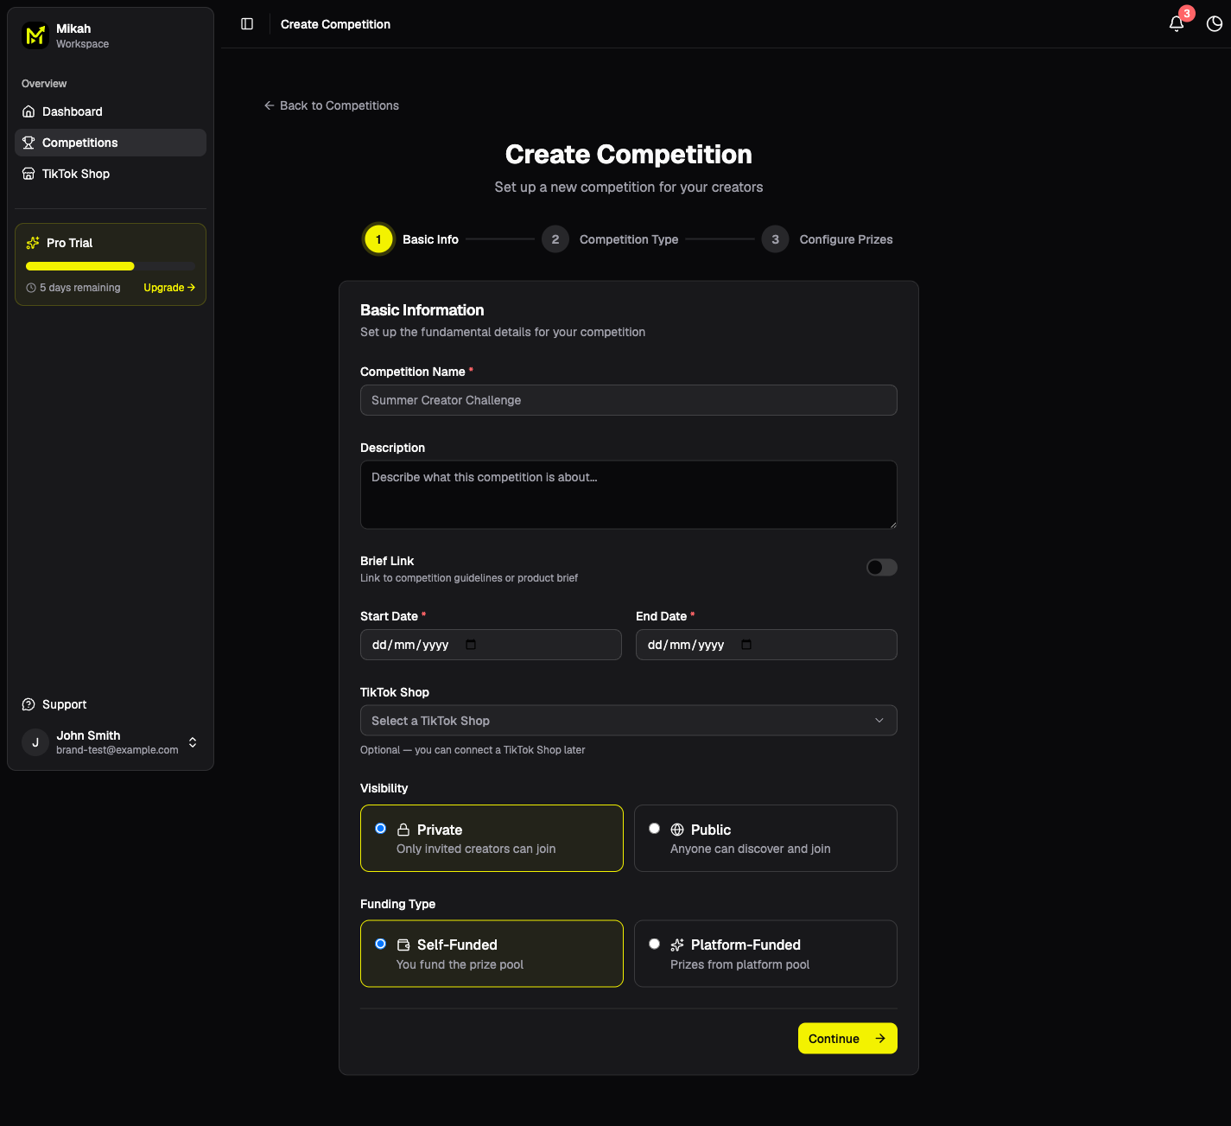The width and height of the screenshot is (1231, 1126).
Task: Click 'You fund the prize pool' text
Action: coord(460,964)
